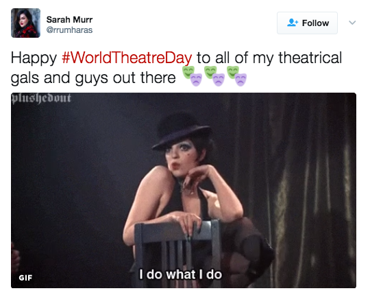
Task: Click the first theater masks emoji
Action: click(x=192, y=76)
